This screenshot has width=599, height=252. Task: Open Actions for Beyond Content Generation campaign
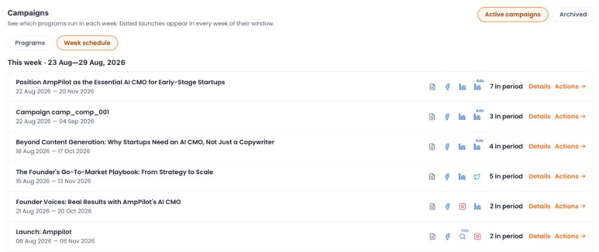click(x=570, y=146)
